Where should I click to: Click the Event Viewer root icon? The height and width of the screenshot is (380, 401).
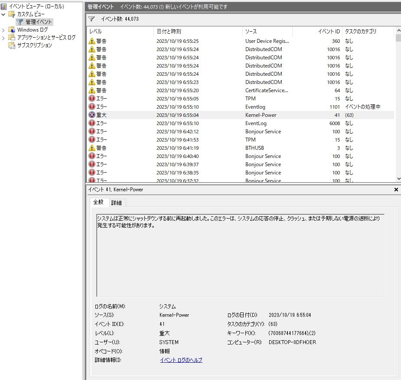tap(3, 6)
